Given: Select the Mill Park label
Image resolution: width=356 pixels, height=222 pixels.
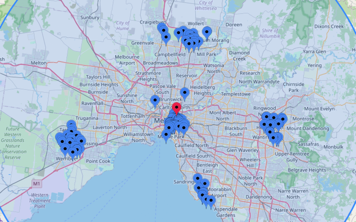Looking at the screenshot, I should coord(206,54).
